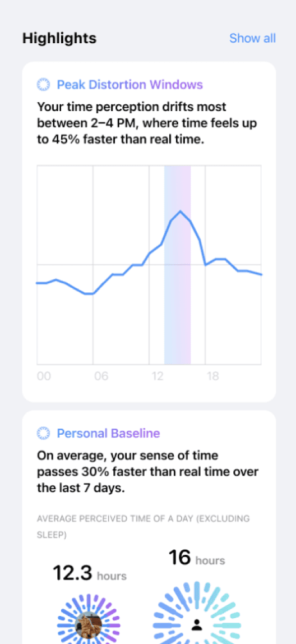296x644 pixels.
Task: Click the 00 hour axis label
Action: [x=44, y=376]
